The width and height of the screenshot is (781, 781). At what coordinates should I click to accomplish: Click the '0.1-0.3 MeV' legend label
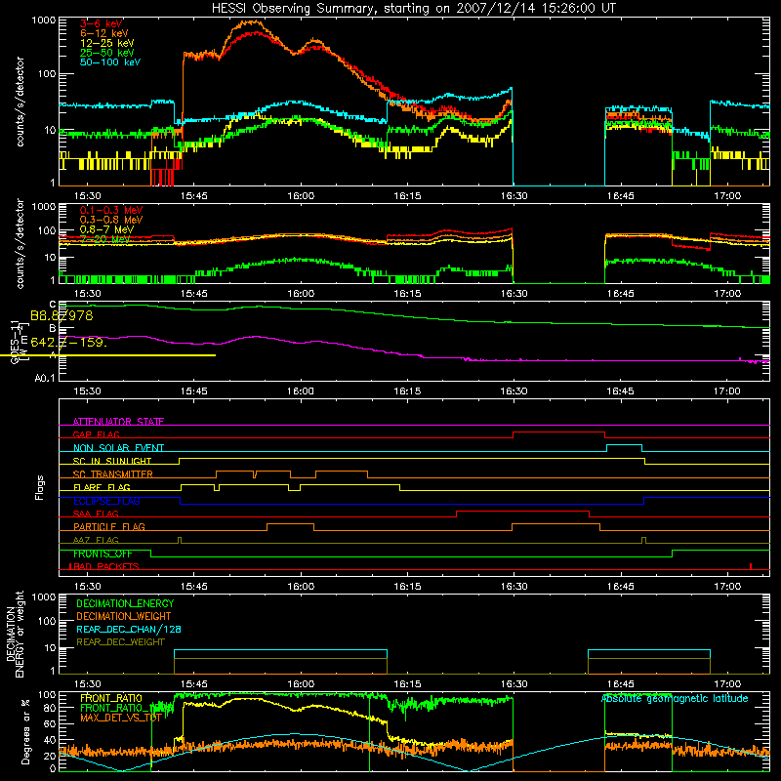(111, 210)
